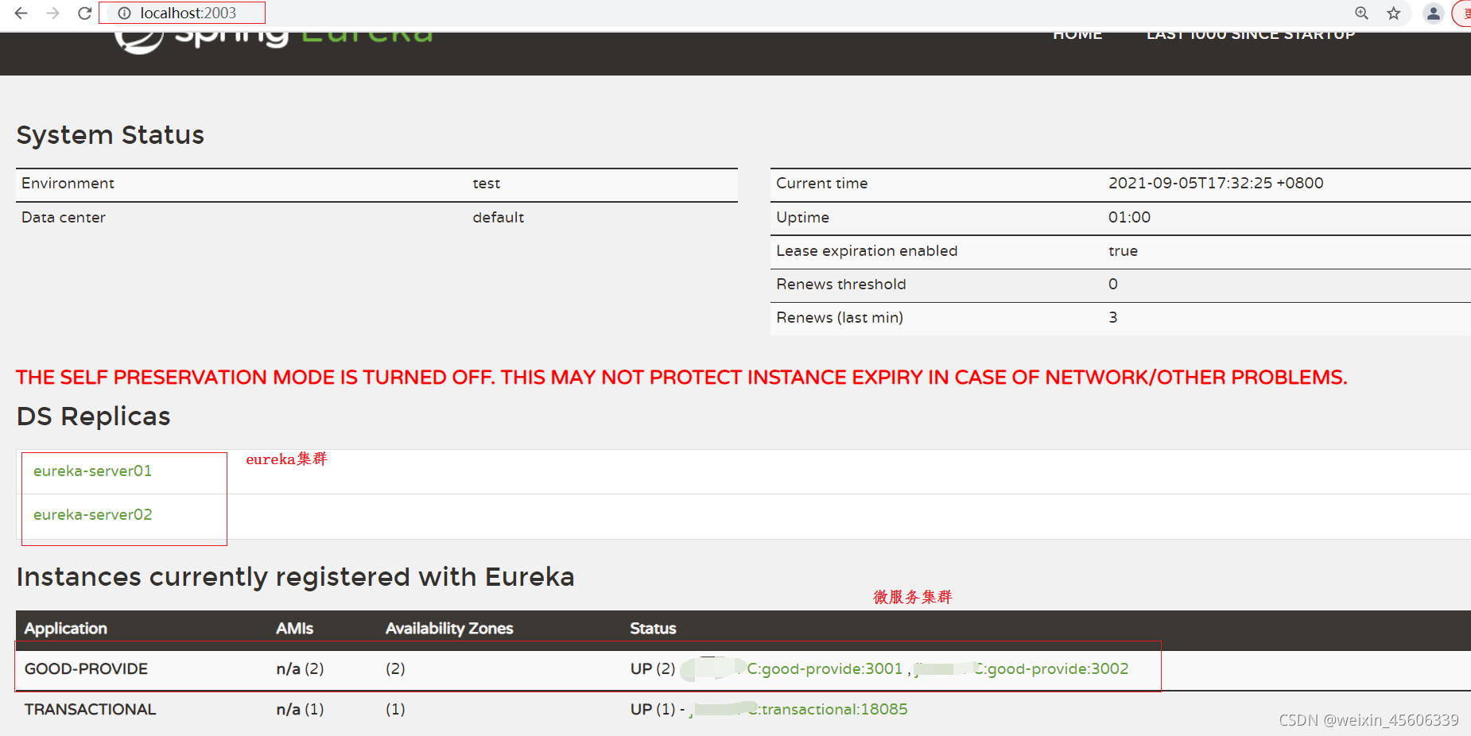Open the eureka-server01 replica link
This screenshot has height=736, width=1471.
click(92, 471)
